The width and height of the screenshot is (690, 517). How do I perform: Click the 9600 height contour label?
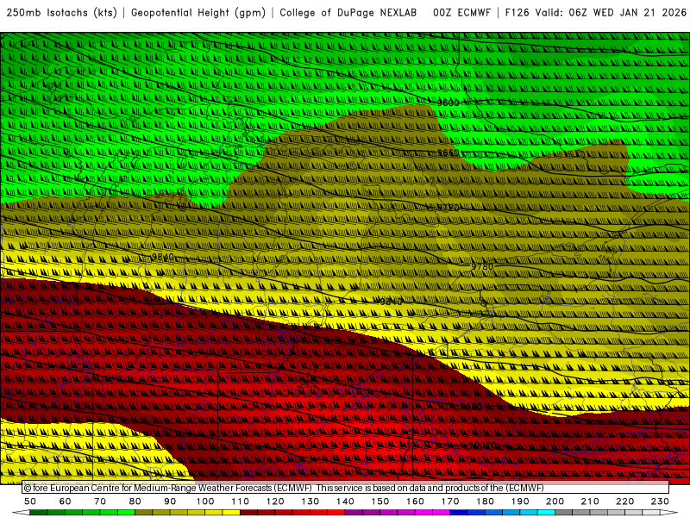coord(448,103)
